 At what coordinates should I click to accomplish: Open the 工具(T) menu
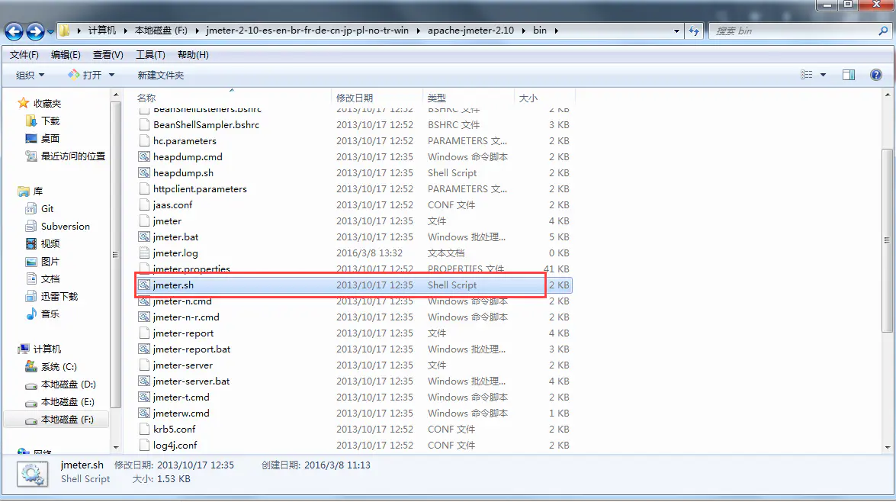click(x=150, y=55)
